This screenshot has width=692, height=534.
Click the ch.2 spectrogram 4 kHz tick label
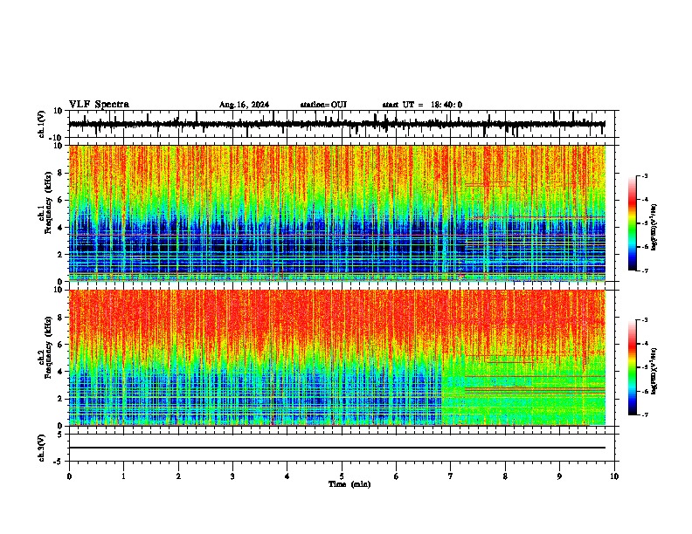[x=60, y=372]
